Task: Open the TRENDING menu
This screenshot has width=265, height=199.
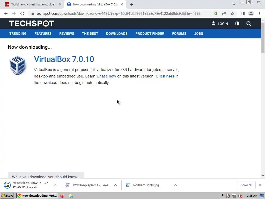Action: pos(18,33)
